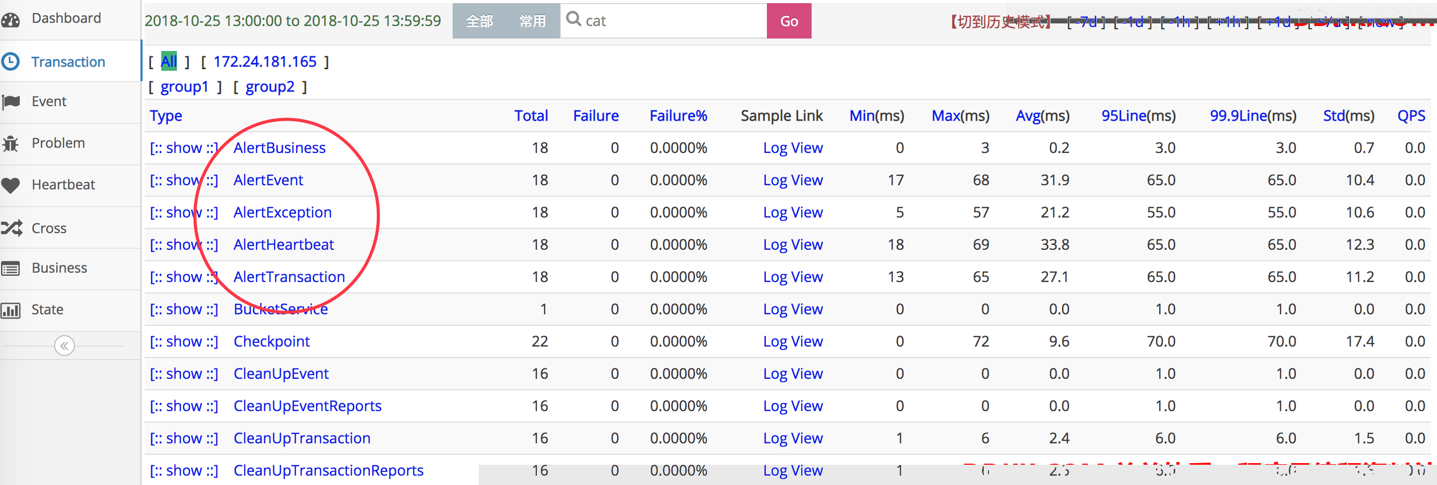Expand show chart for CleanUpEventReports row

tap(184, 406)
